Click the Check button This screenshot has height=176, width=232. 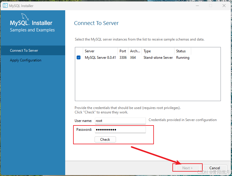105,140
